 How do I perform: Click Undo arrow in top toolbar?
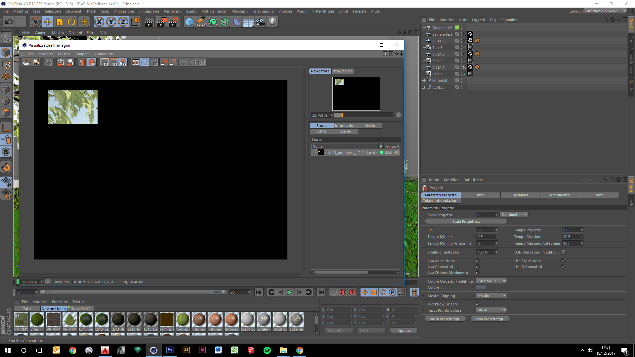click(9, 22)
